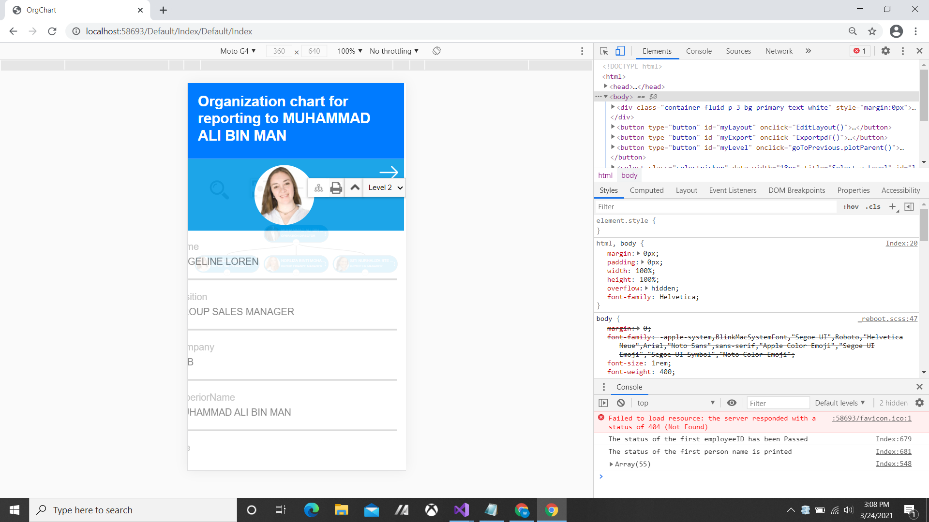Open the DOM Breakpoints tab
929x522 pixels.
pos(796,190)
